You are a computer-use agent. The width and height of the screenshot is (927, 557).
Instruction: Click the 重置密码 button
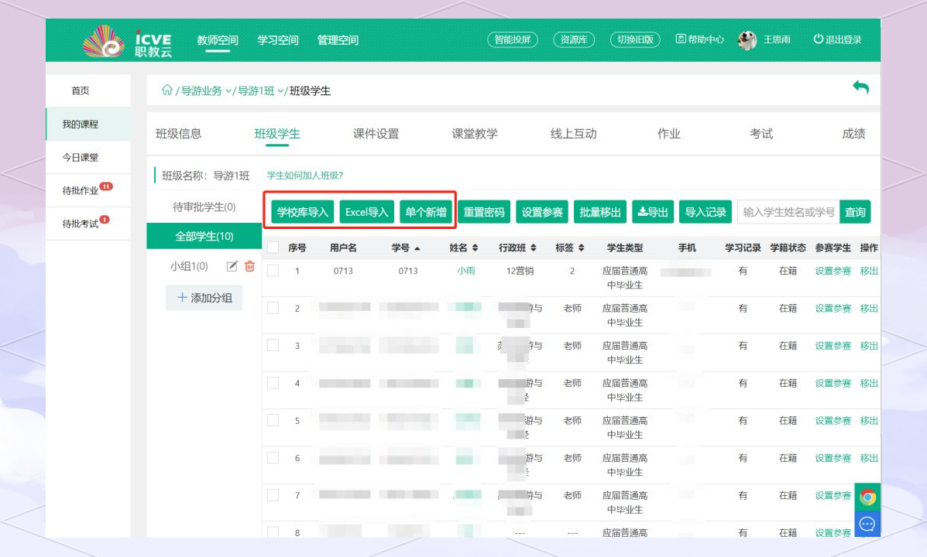tap(484, 212)
